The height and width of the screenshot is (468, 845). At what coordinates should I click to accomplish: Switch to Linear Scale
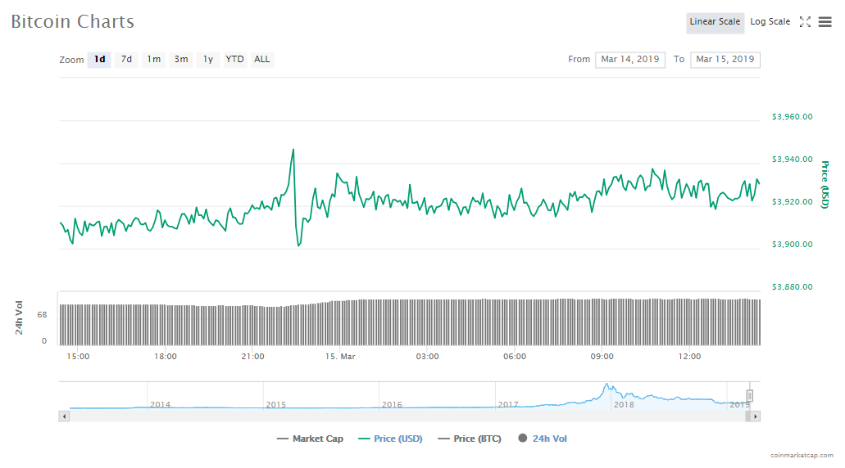[715, 22]
